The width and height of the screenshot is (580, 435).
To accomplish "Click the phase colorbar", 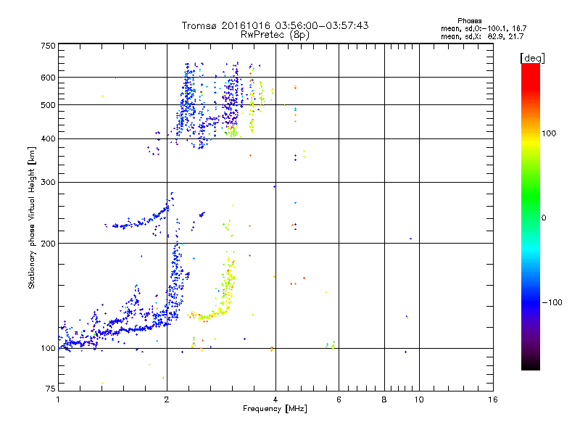I will (x=531, y=217).
